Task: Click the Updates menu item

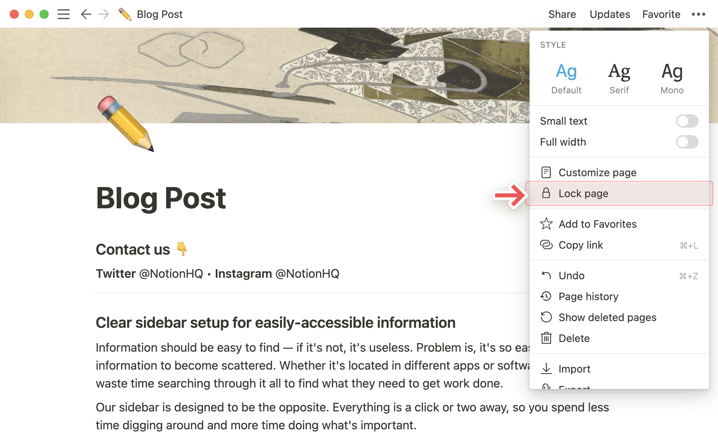Action: pyautogui.click(x=610, y=14)
